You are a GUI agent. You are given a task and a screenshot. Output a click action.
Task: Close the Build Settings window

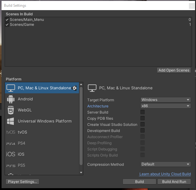(x=192, y=6)
